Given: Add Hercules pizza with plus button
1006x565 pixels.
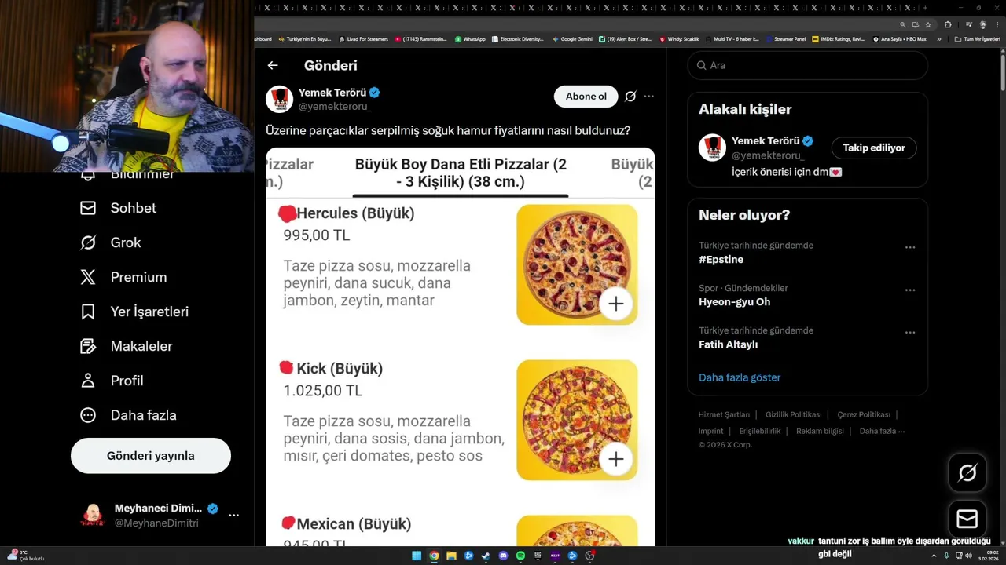Looking at the screenshot, I should (616, 304).
